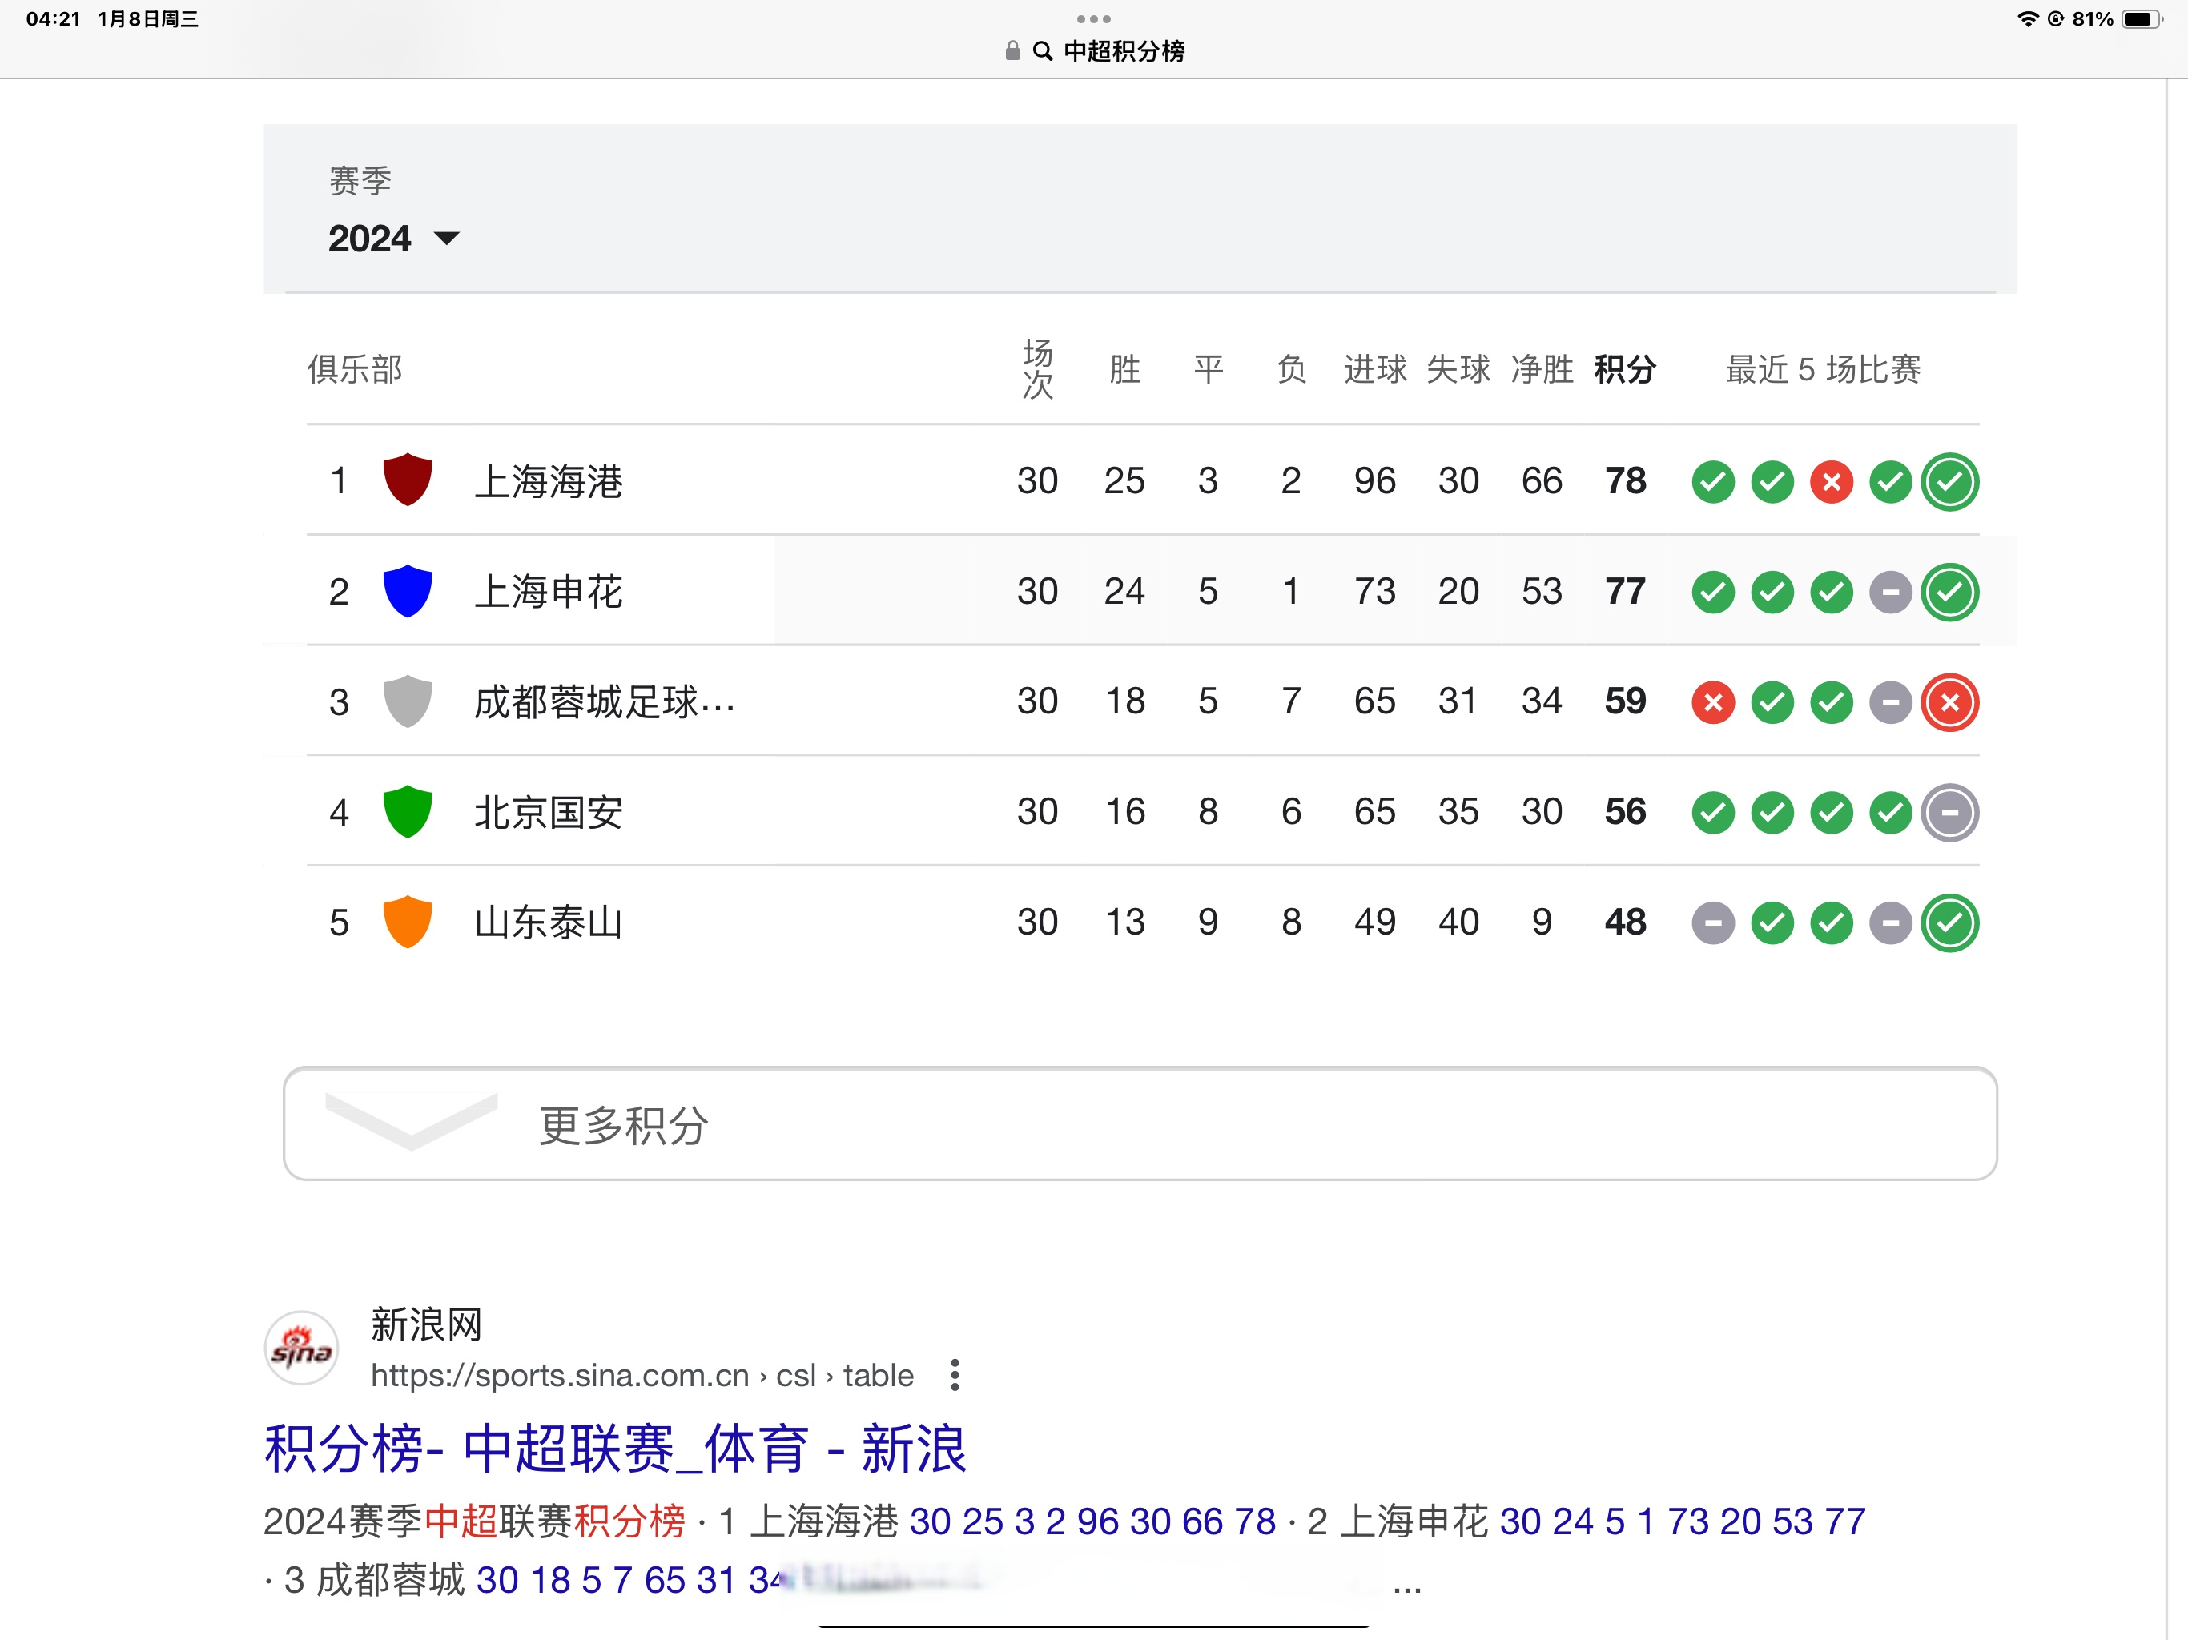This screenshot has width=2188, height=1640.
Task: Open 成都蓉城's gray draw match icon
Action: tap(1890, 702)
